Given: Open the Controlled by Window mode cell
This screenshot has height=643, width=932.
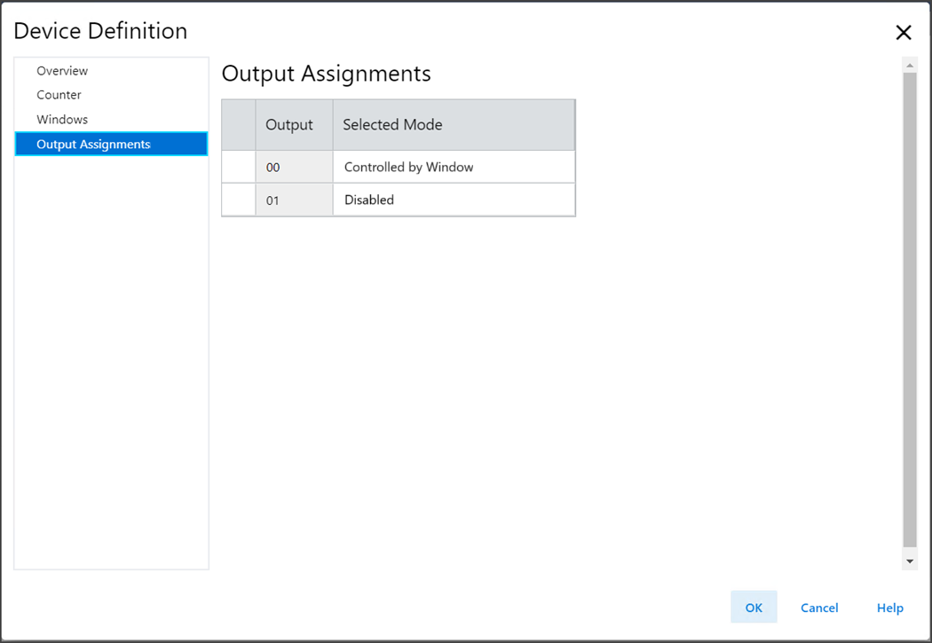Looking at the screenshot, I should tap(453, 167).
